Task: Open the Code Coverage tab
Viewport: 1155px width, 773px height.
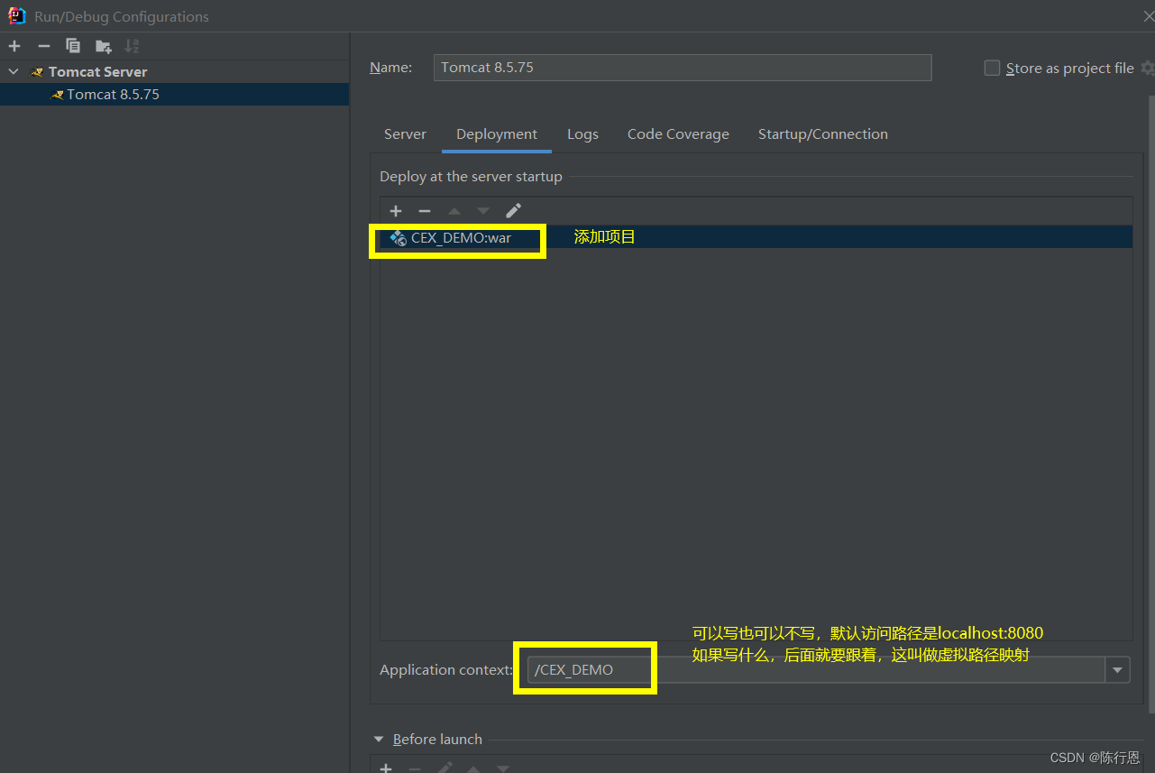Action: coord(678,133)
